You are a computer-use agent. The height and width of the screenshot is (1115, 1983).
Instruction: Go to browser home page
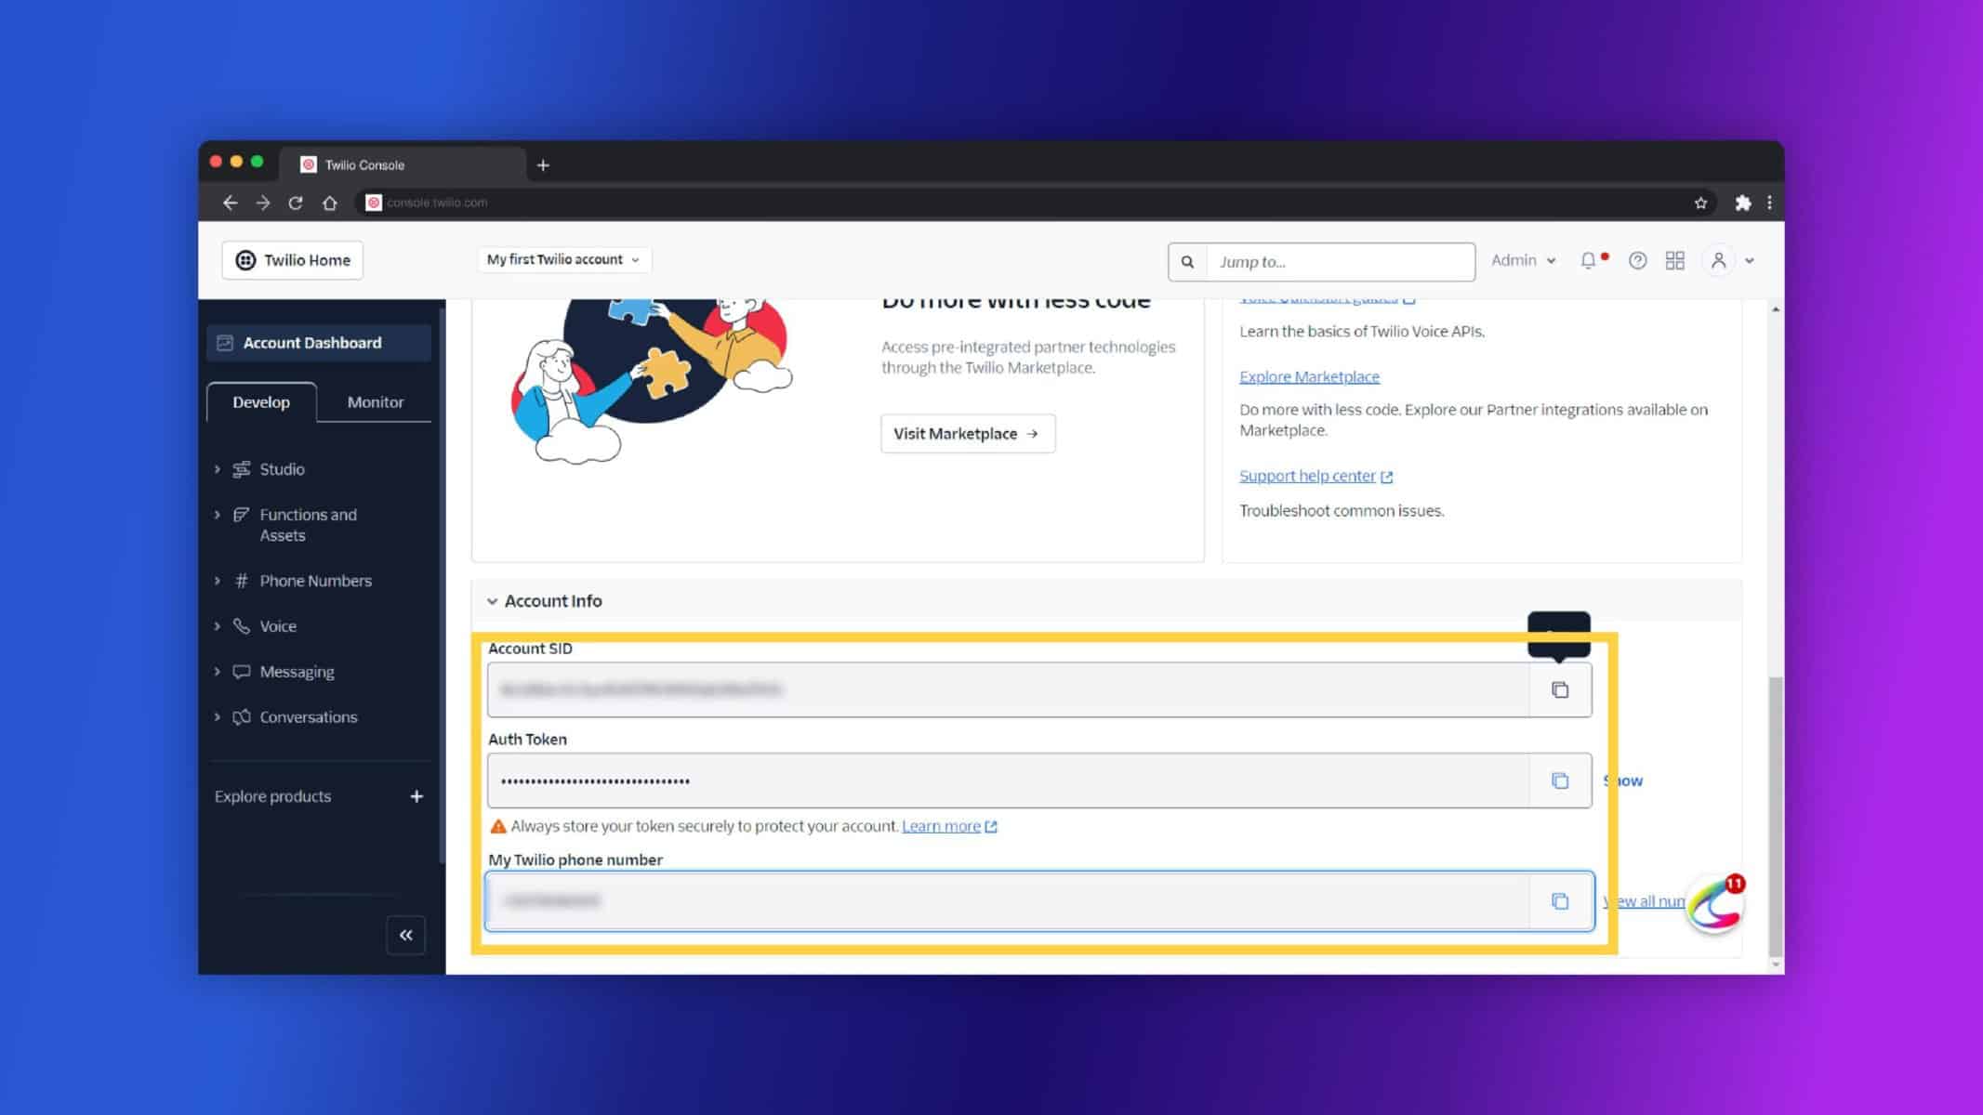point(329,203)
